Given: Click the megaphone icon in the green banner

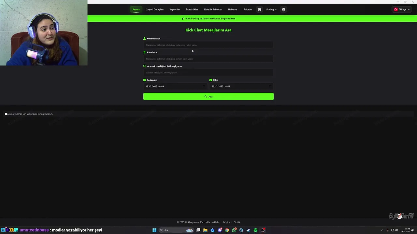Looking at the screenshot, I should [x=183, y=19].
